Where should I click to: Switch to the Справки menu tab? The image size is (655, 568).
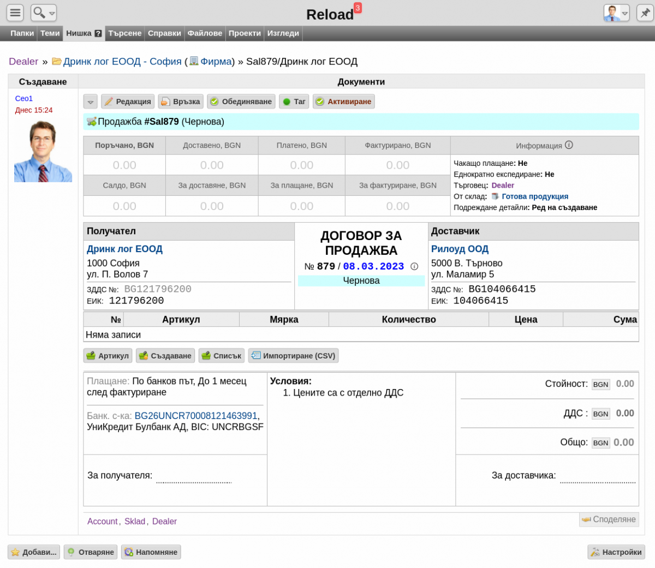tap(164, 33)
